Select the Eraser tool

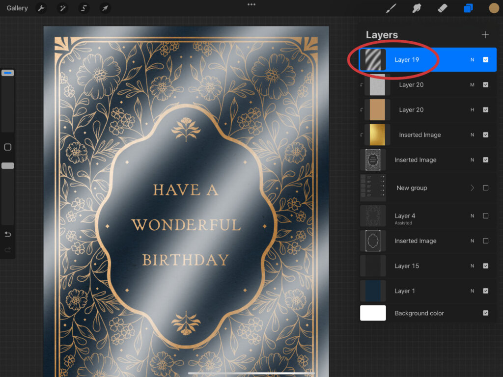[x=442, y=8]
